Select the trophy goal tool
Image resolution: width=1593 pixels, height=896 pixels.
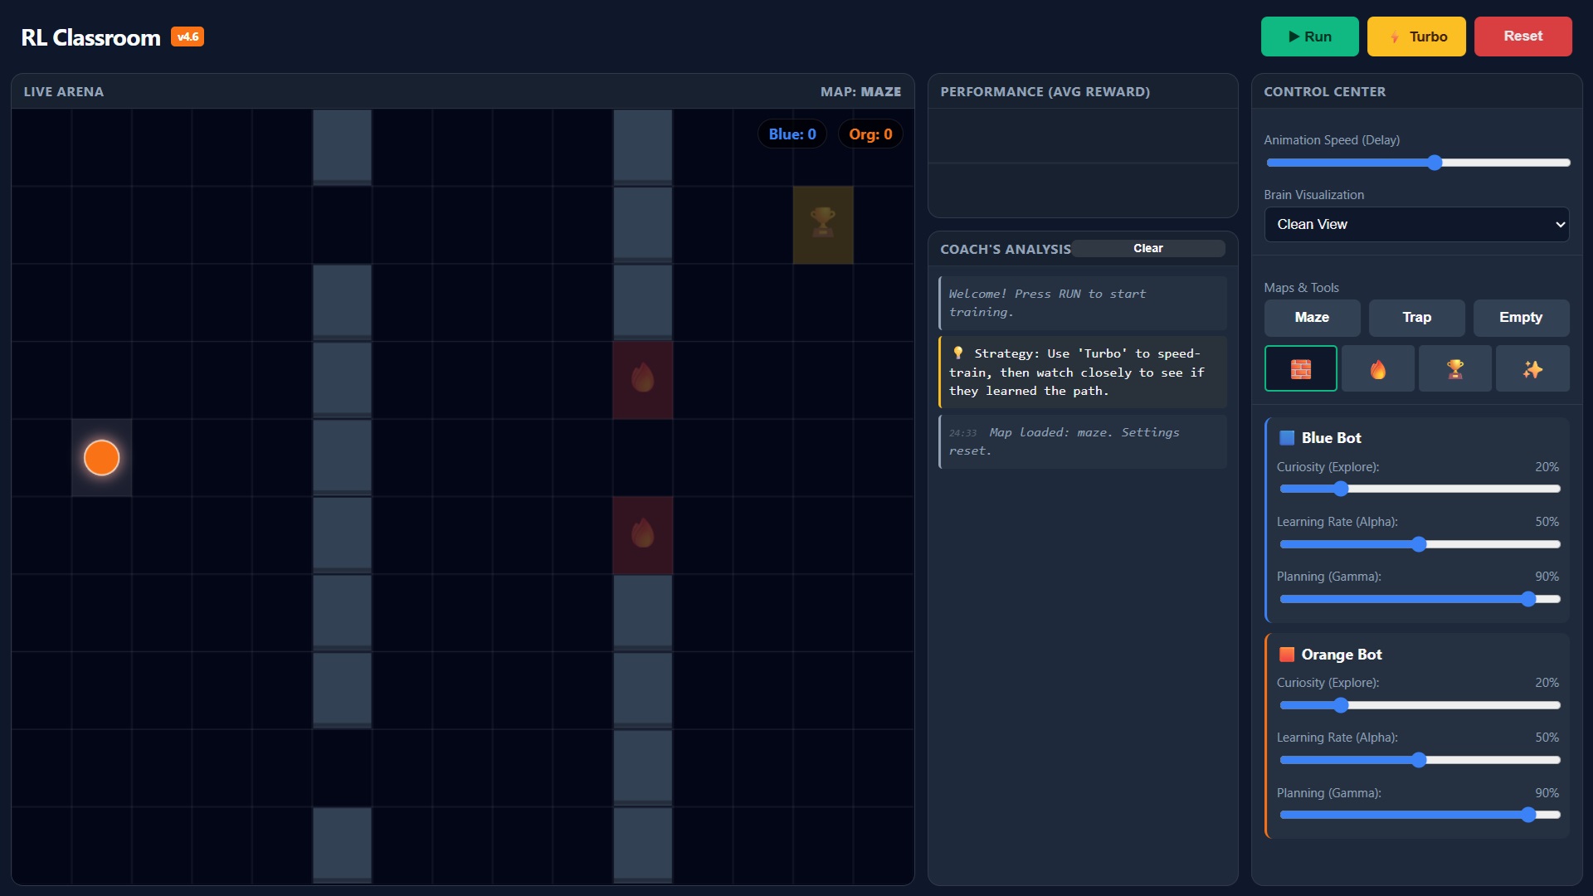1454,368
